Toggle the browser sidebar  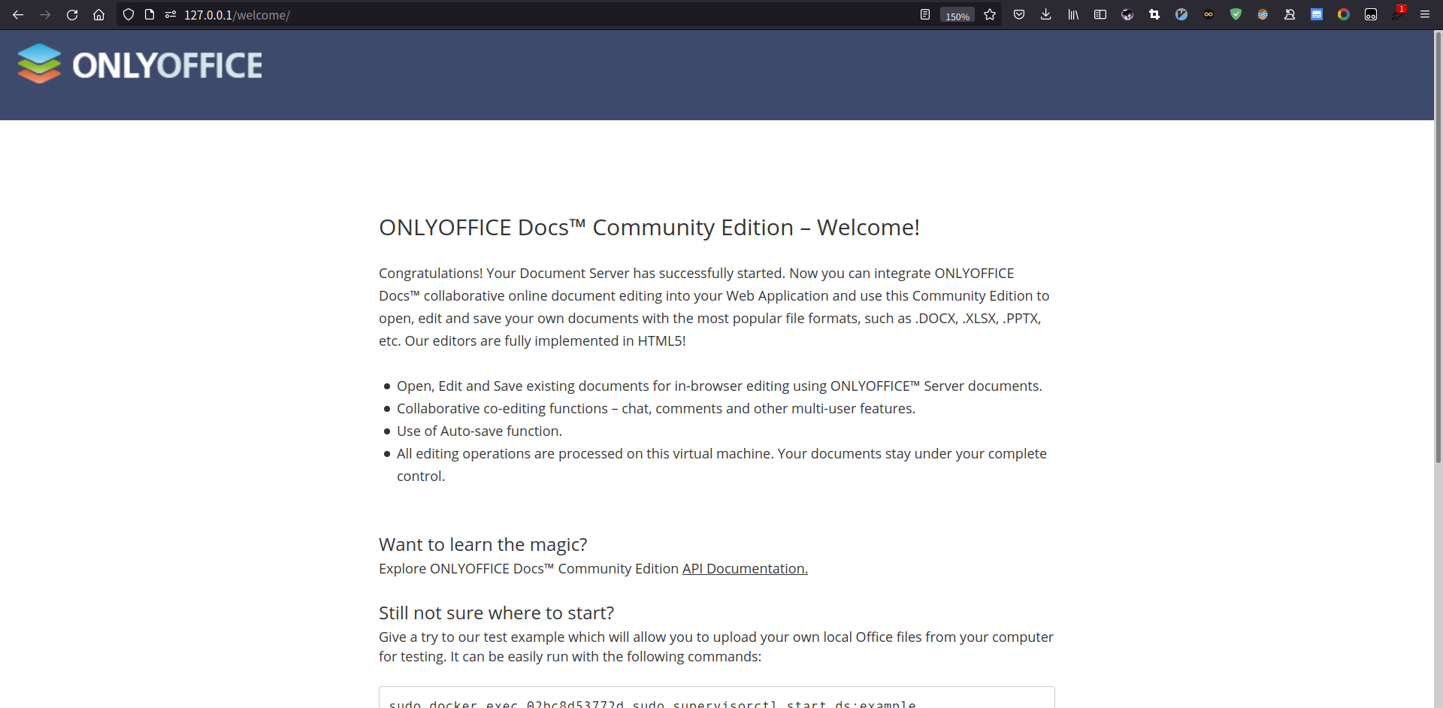pos(1100,15)
